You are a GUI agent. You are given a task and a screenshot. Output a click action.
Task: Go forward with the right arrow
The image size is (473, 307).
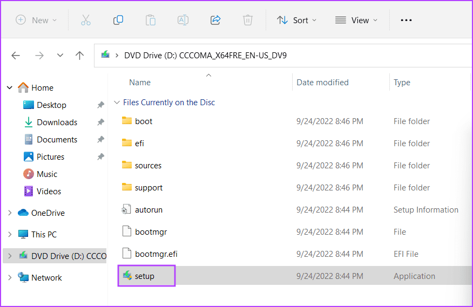point(39,56)
